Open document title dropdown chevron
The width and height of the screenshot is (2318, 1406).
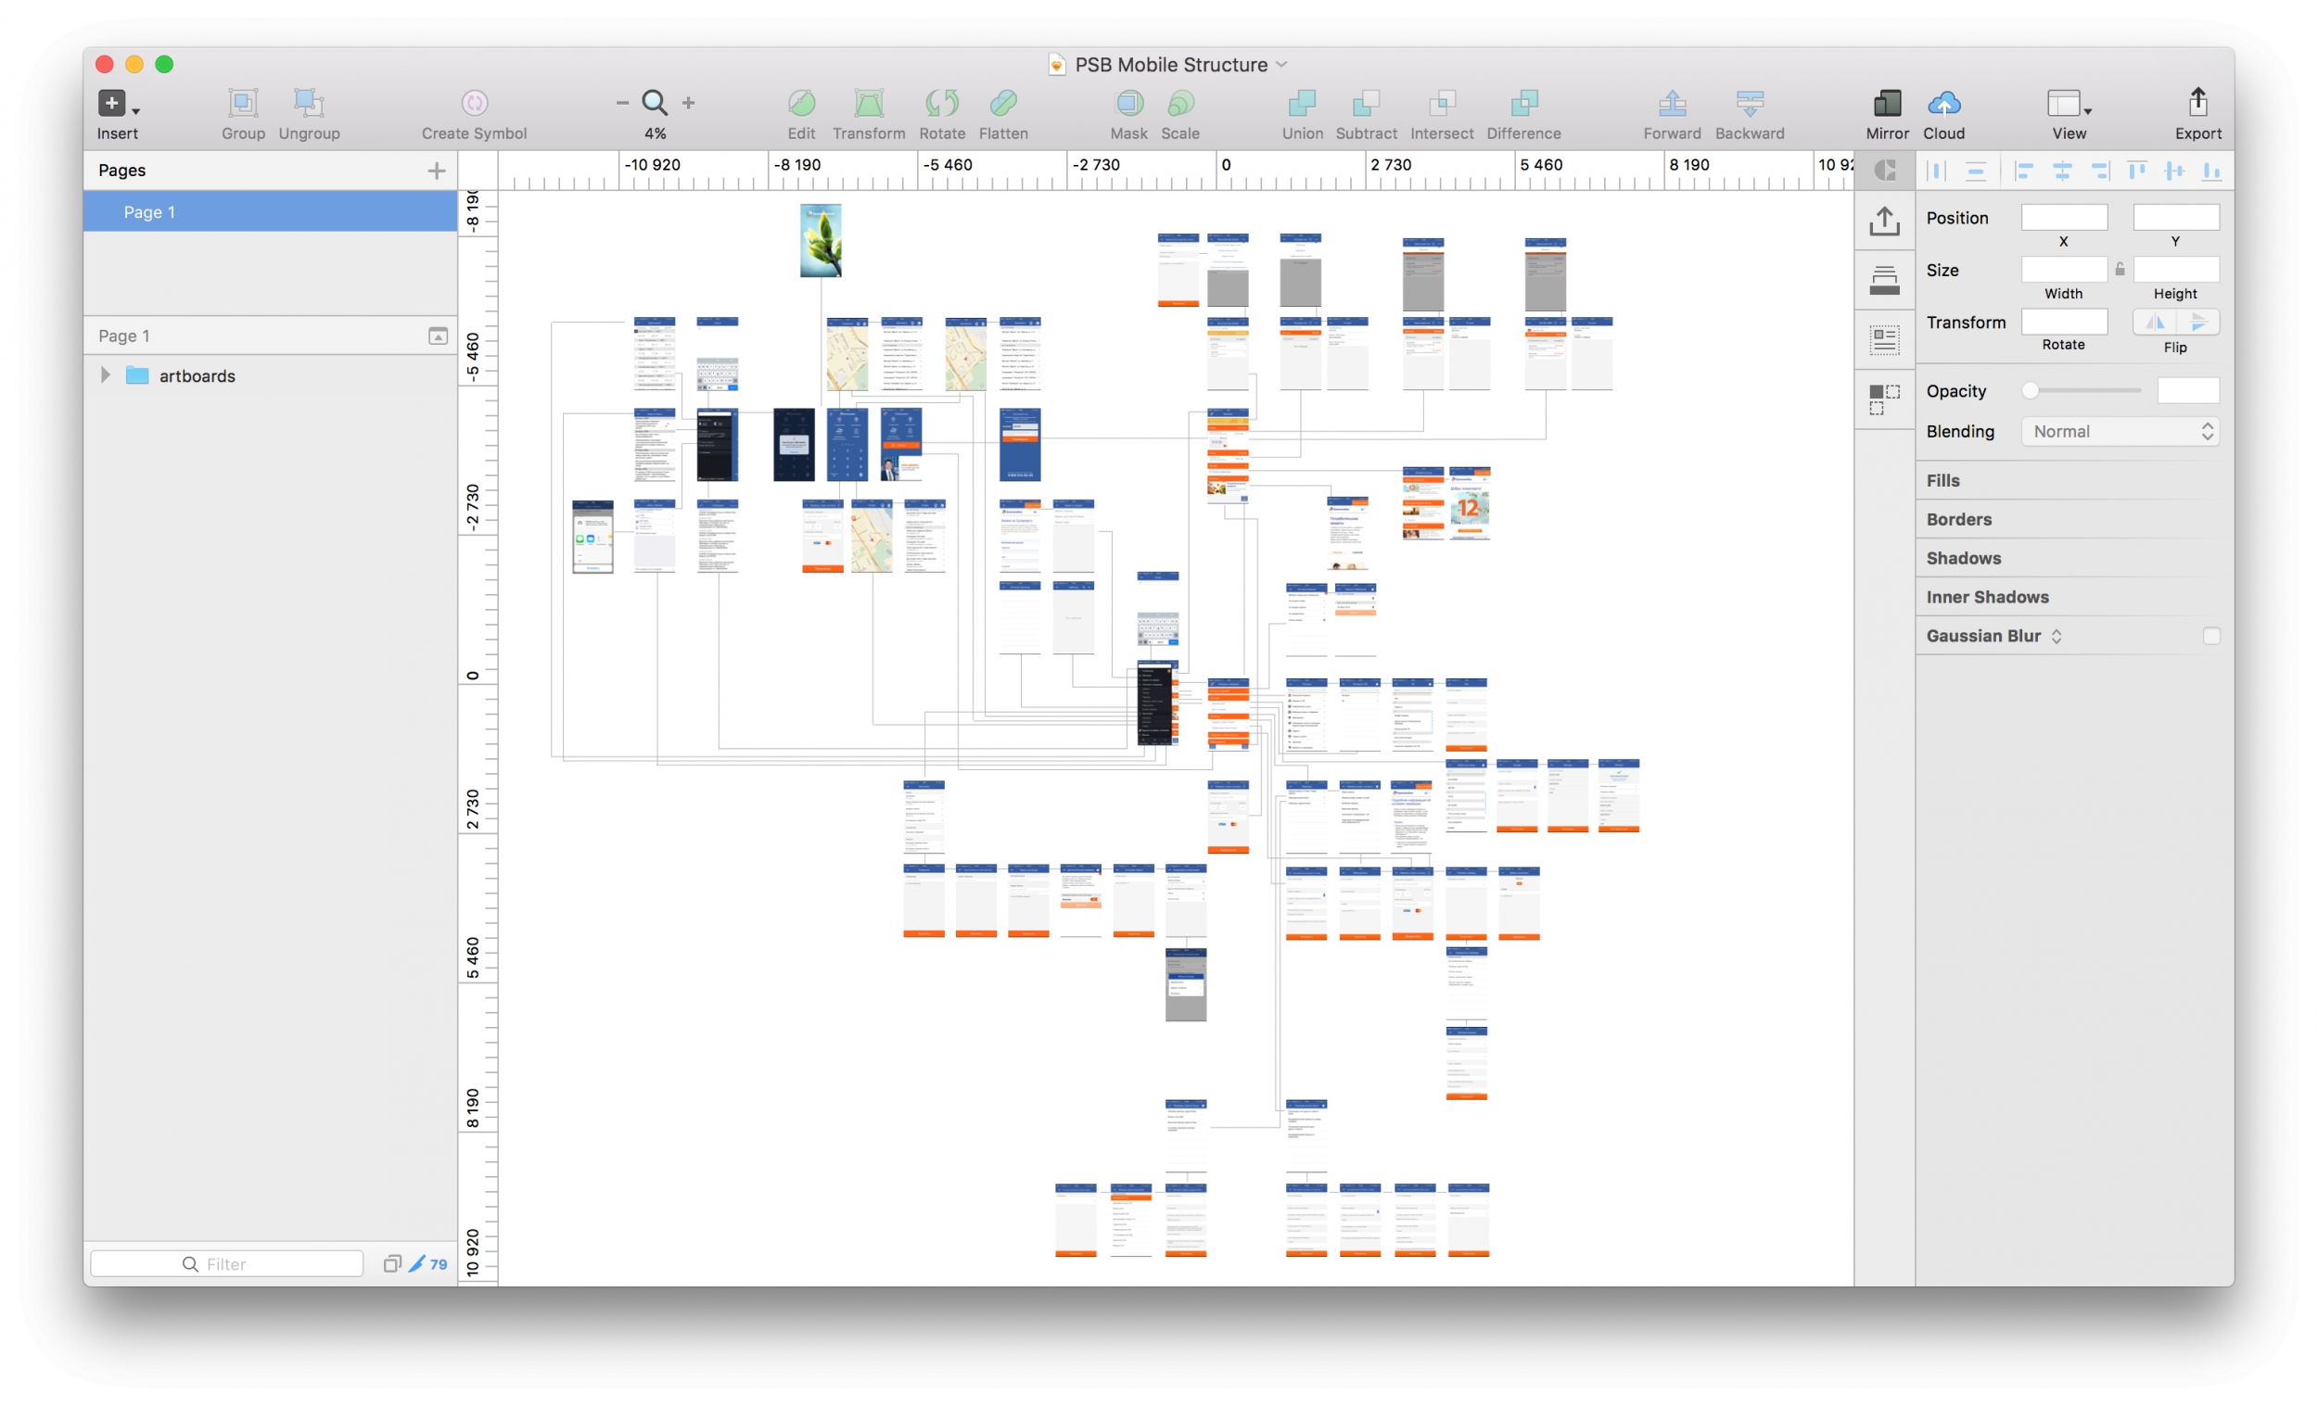coord(1281,65)
